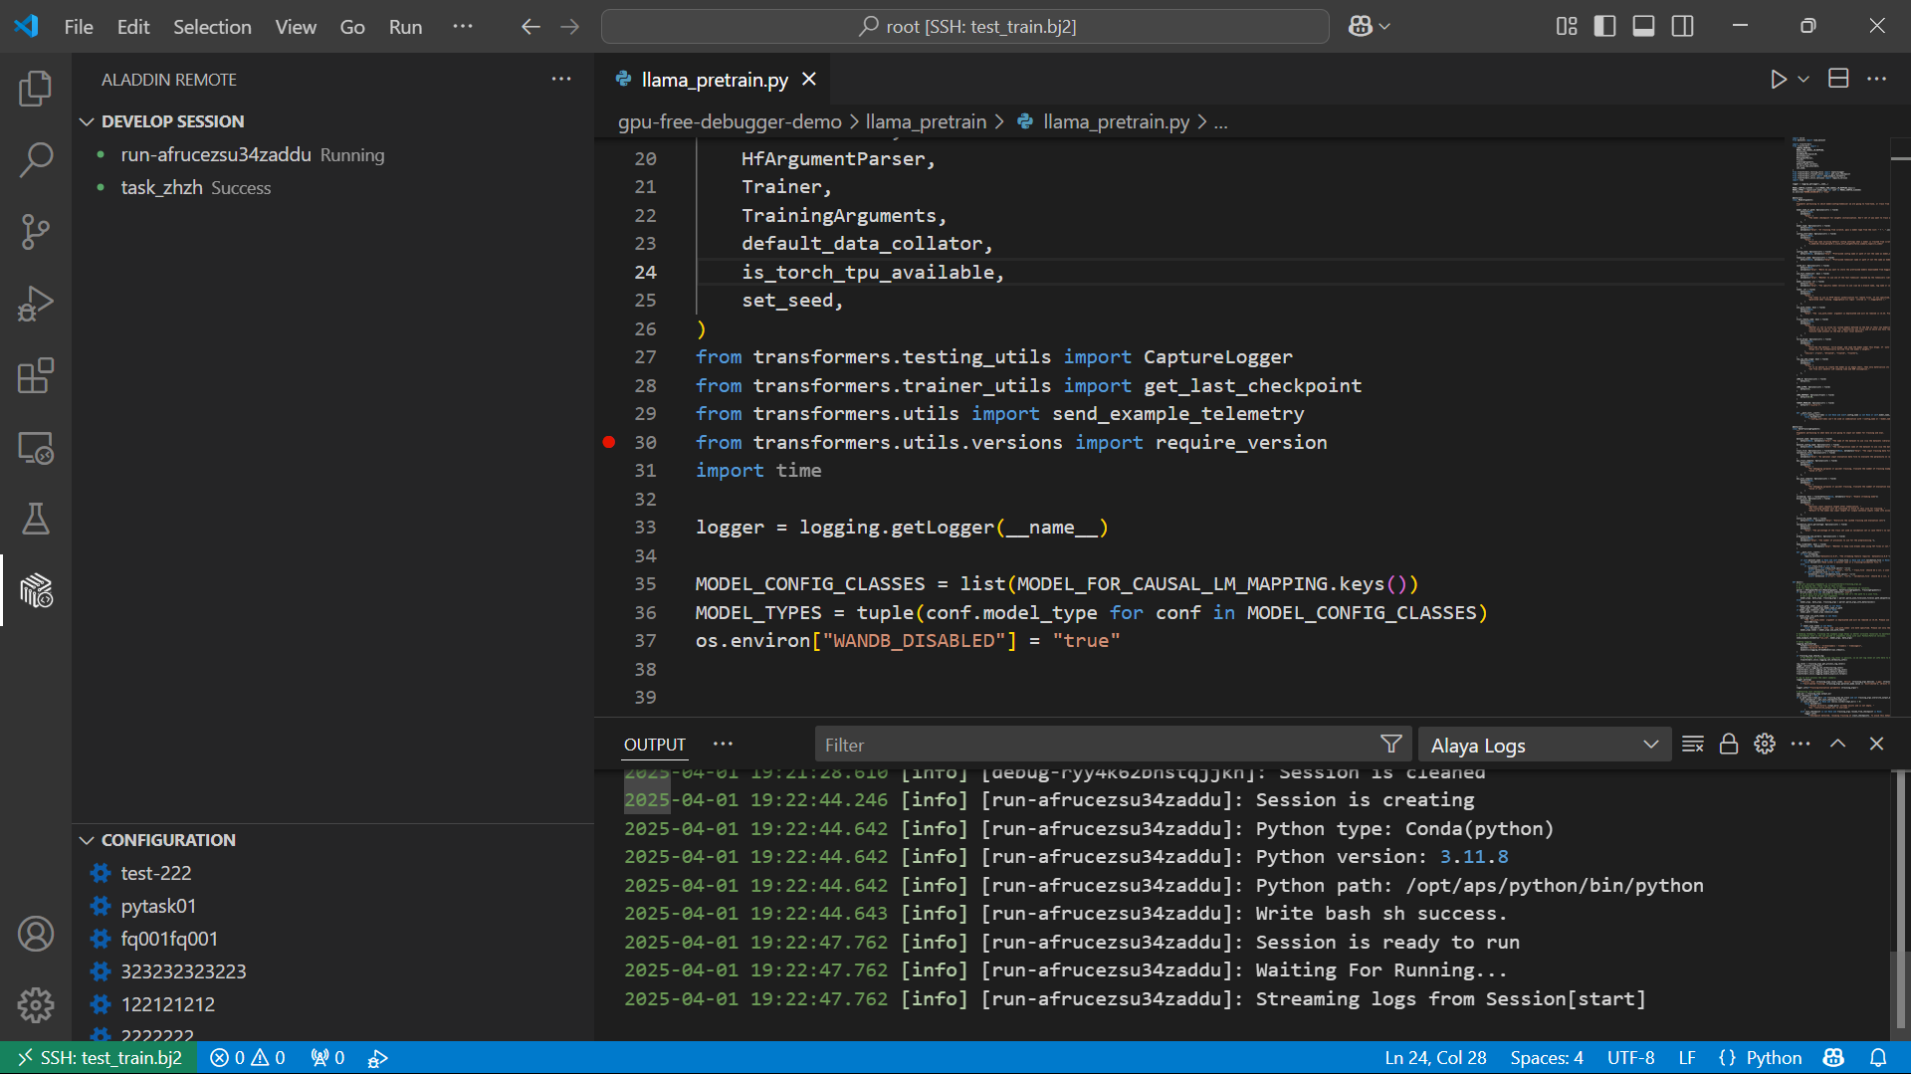Open Remote Explorer in activity bar

coord(36,448)
